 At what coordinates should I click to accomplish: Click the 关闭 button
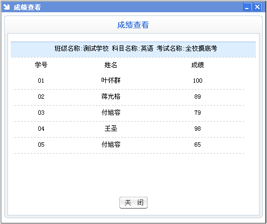point(133,203)
